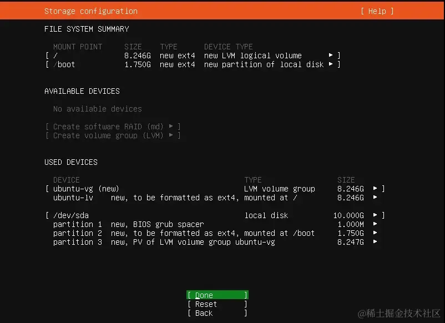Open arrow menu for partition 3 LVM PV
The image size is (445, 323).
tap(375, 242)
